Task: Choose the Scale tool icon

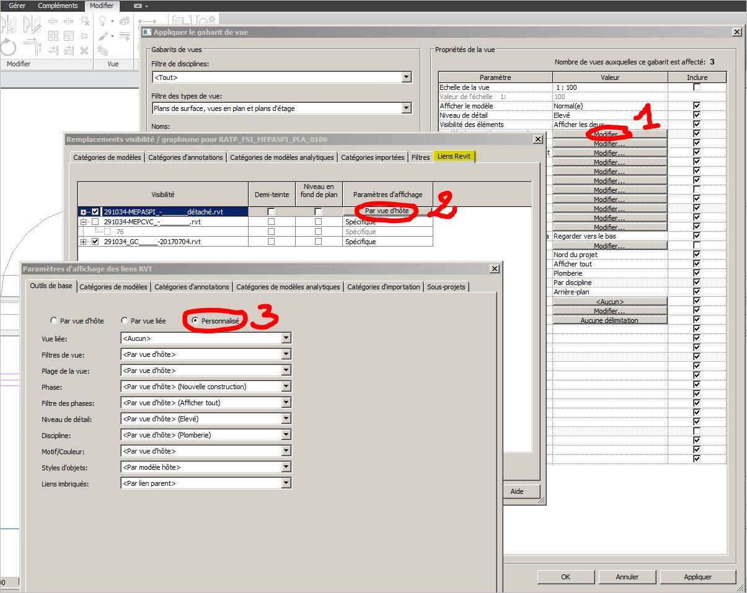Action: tap(68, 36)
